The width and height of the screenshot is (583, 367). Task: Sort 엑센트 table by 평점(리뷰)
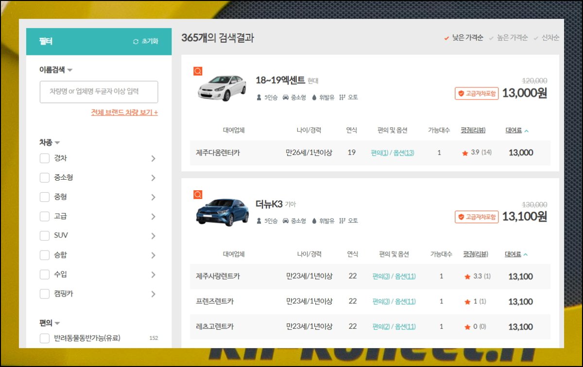coord(473,131)
